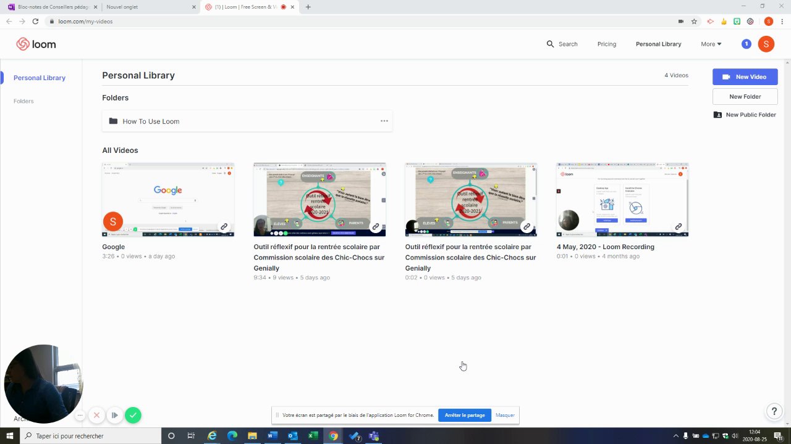Image resolution: width=791 pixels, height=444 pixels.
Task: Expand the More dropdown in the header
Action: point(711,44)
